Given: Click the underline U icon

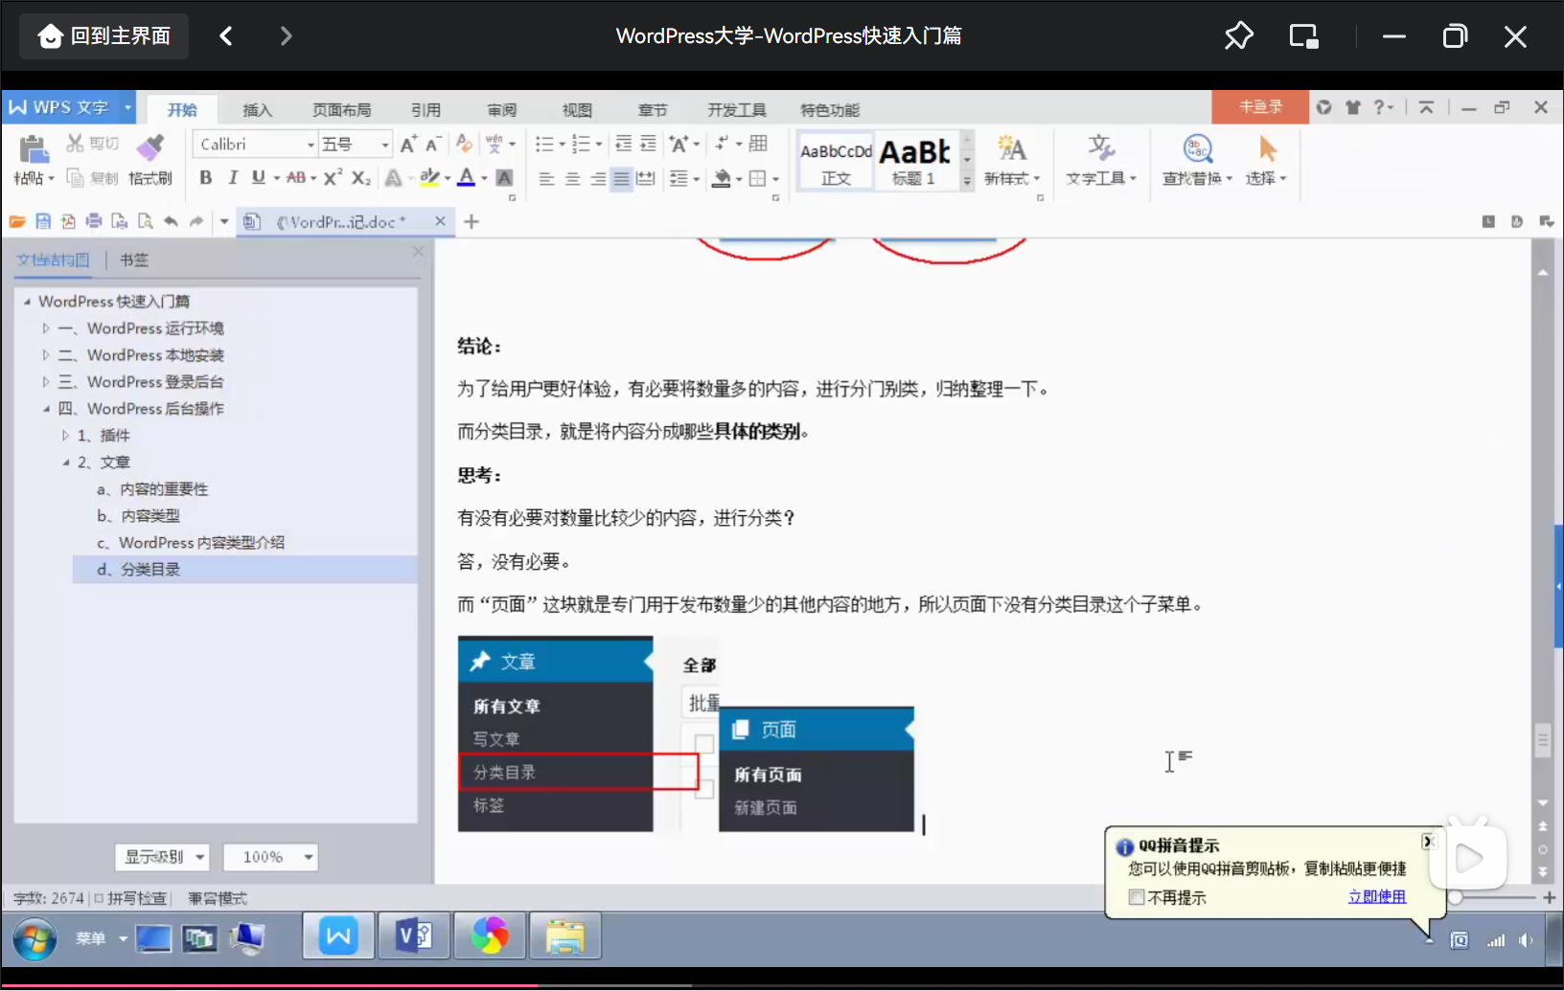Looking at the screenshot, I should tap(259, 178).
